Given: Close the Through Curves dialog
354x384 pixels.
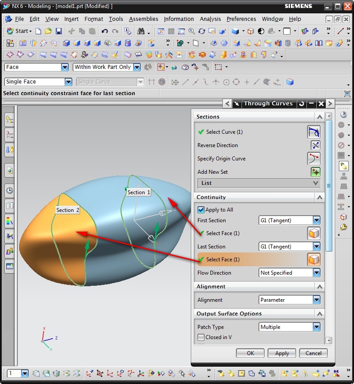Looking at the screenshot, I should click(x=321, y=104).
